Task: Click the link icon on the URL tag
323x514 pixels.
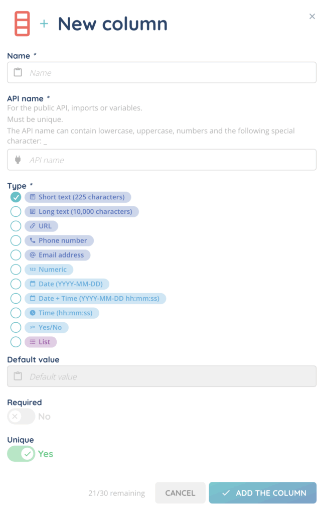Action: [x=33, y=226]
